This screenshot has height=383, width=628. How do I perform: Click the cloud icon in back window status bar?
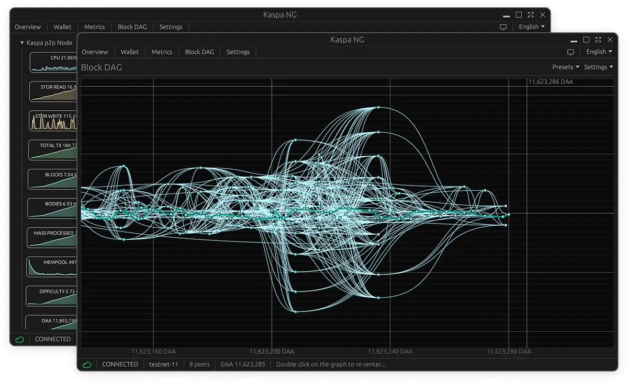[x=20, y=340]
